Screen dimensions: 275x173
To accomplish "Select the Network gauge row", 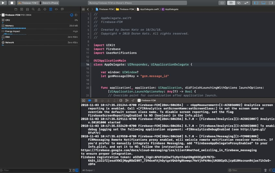I will click(x=40, y=43).
